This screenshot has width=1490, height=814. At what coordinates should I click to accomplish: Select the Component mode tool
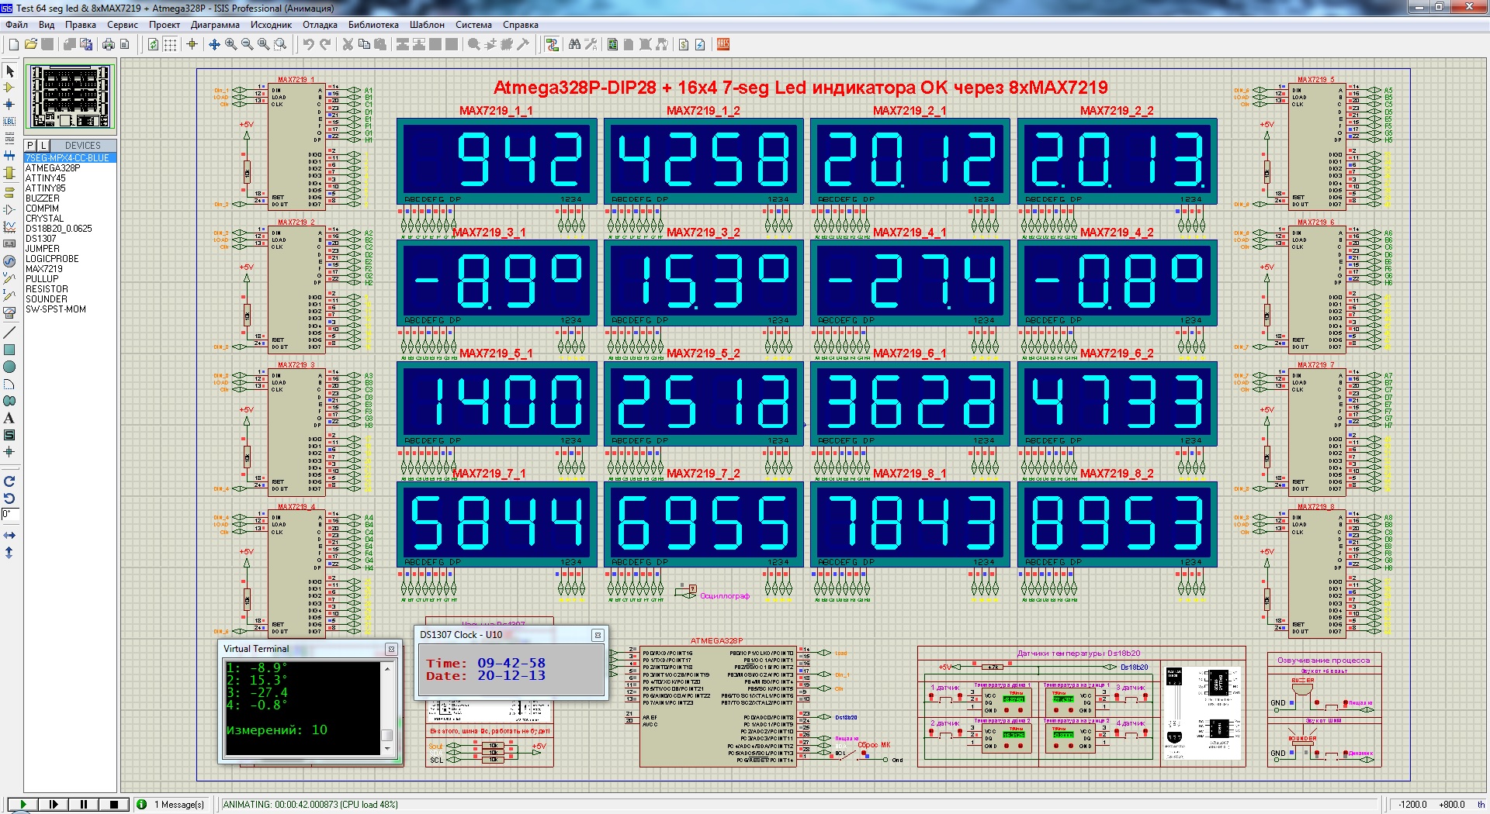coord(9,88)
